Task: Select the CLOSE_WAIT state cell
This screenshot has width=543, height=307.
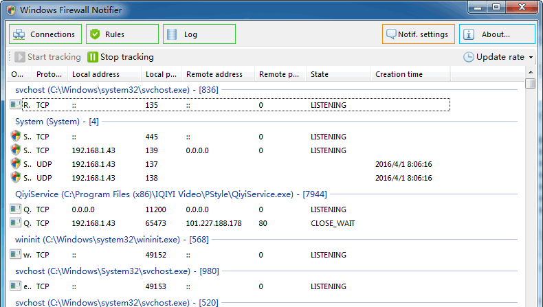Action: (x=333, y=223)
